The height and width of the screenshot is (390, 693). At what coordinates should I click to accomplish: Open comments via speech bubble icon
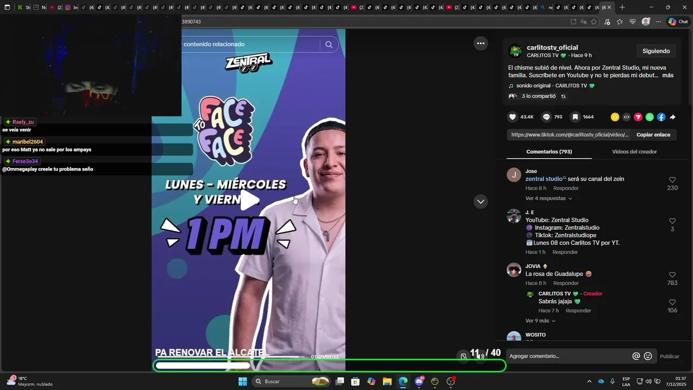(x=546, y=117)
